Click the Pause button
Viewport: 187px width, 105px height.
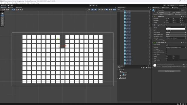93,5
